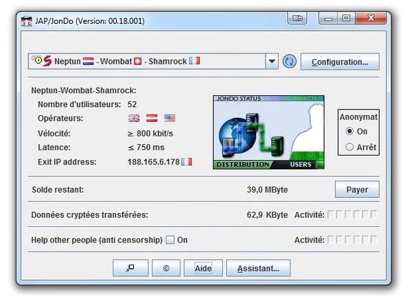Click the latency value 750 ms
The width and height of the screenshot is (412, 307).
(146, 147)
